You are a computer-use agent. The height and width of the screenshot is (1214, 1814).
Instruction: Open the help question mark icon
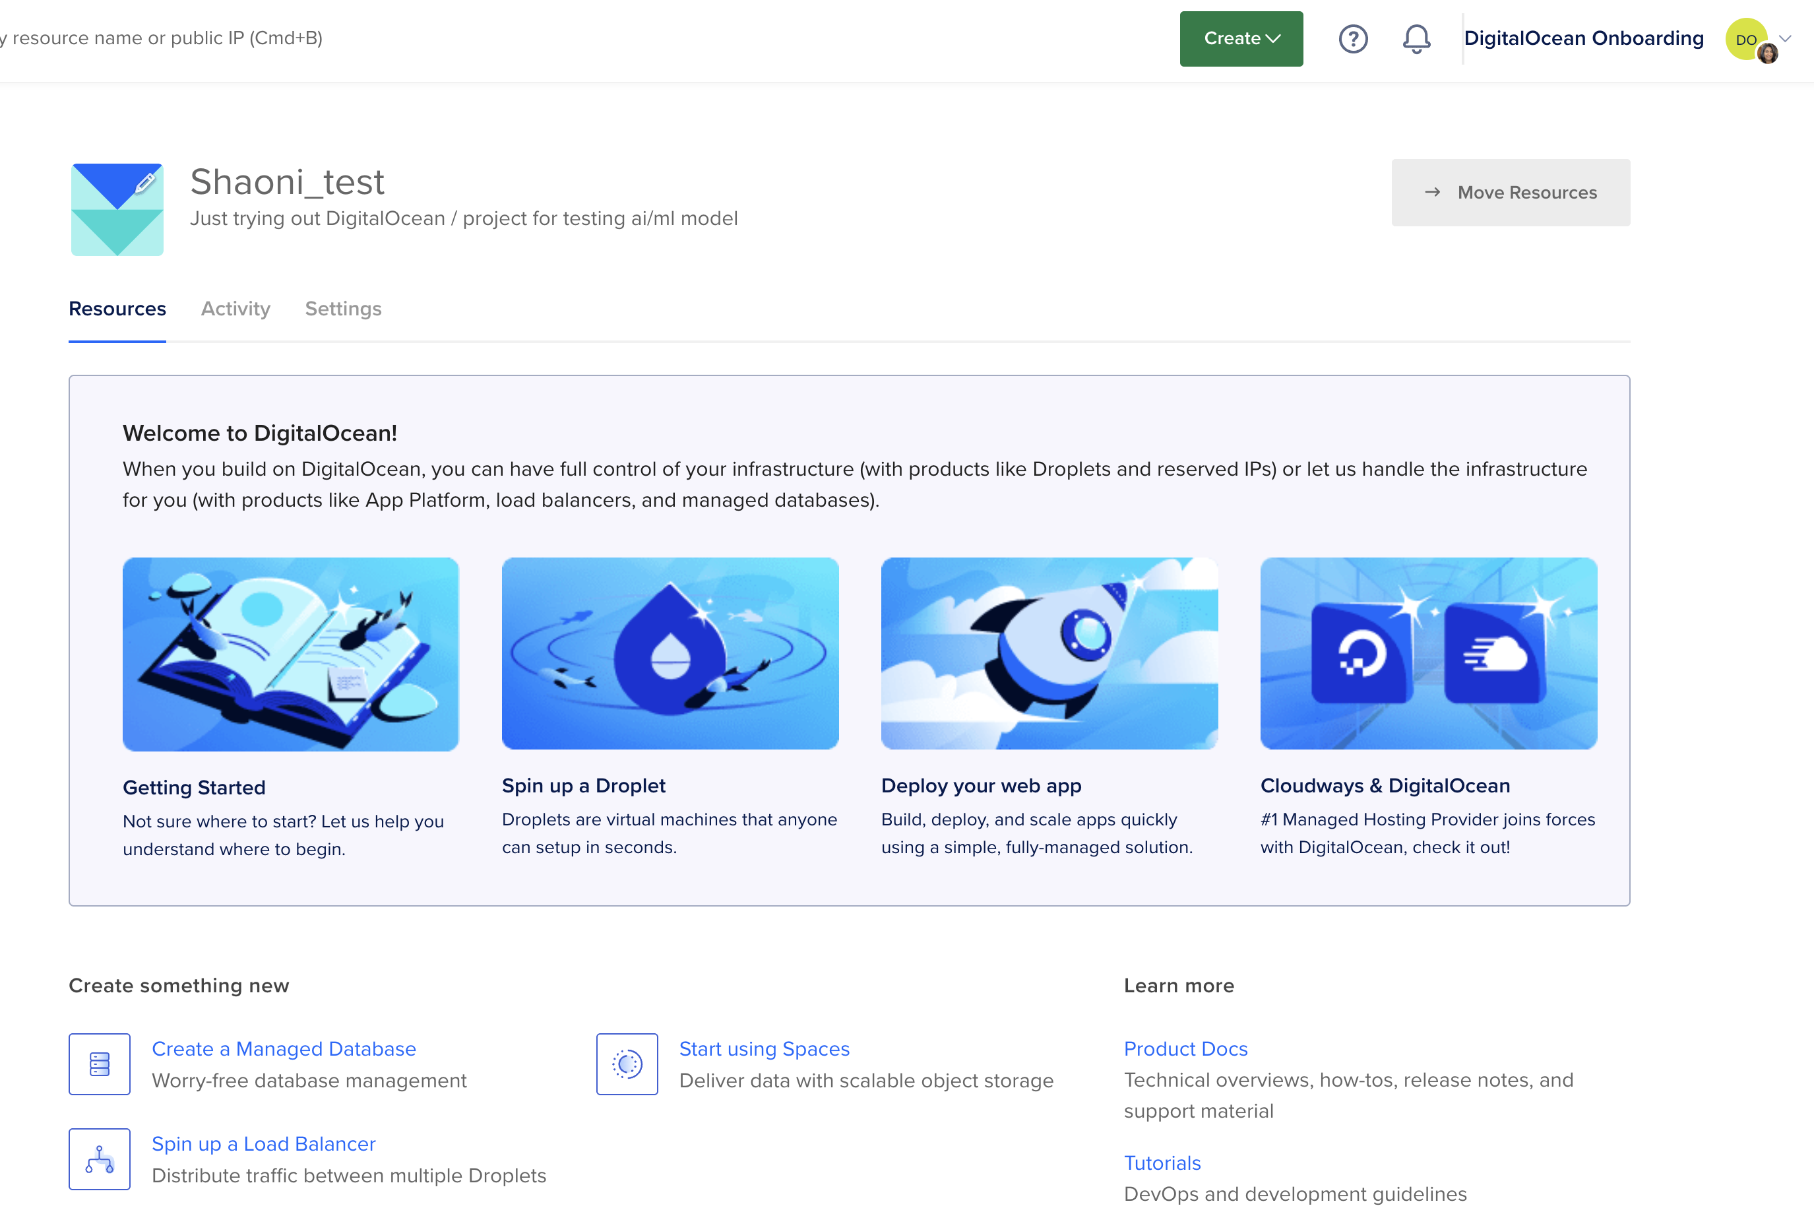(1353, 39)
